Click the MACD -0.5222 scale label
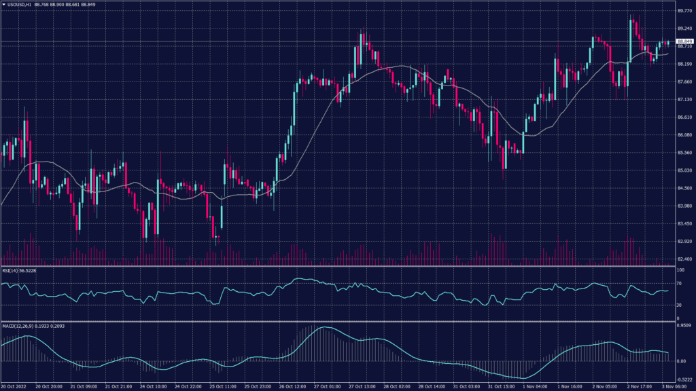696x391 pixels. [682, 380]
